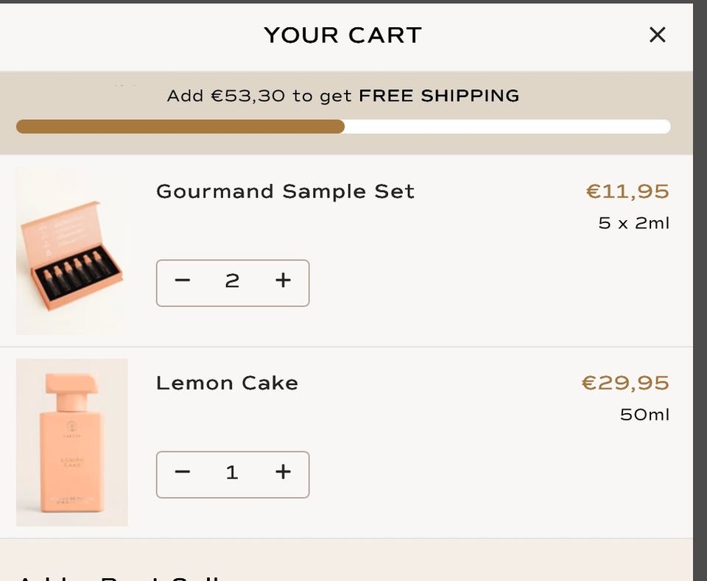
Task: Click the unfilled part of shipping progress bar
Action: pos(507,127)
